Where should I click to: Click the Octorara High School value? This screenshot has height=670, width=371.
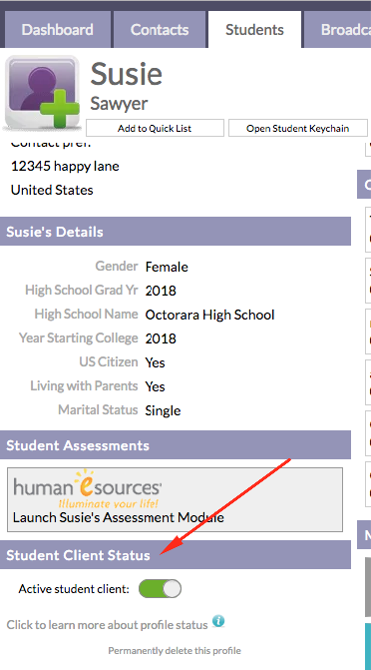pyautogui.click(x=209, y=315)
